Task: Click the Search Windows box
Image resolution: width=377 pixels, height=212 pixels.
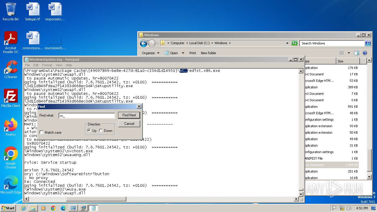Action: (x=332, y=43)
